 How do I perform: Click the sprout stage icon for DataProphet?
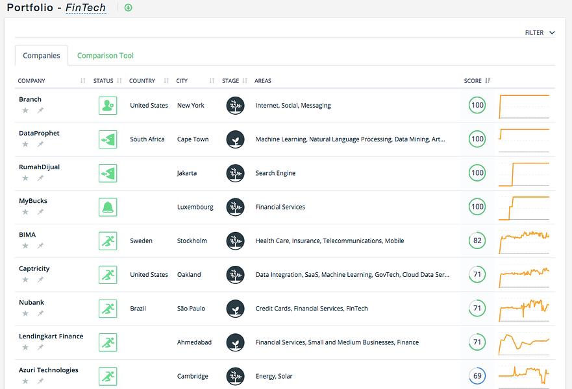235,139
